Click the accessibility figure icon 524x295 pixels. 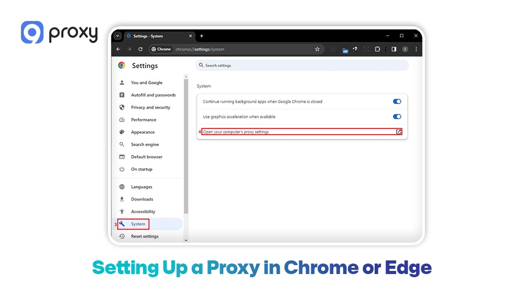(x=122, y=212)
